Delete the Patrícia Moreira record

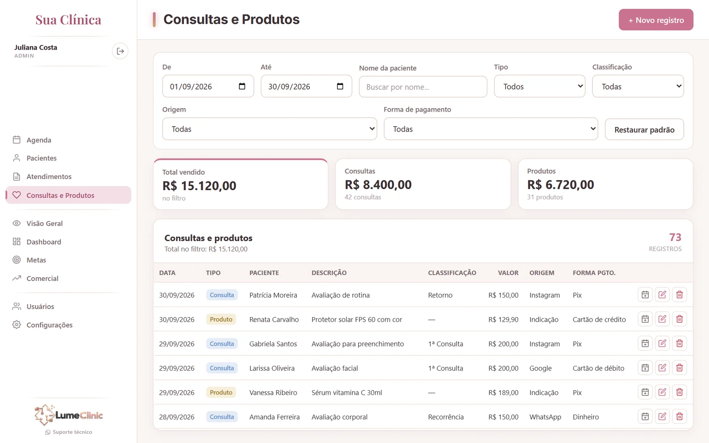679,295
